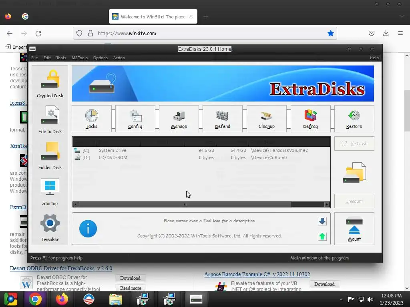Click Download button for Devart ODBC Driver

pos(130,278)
